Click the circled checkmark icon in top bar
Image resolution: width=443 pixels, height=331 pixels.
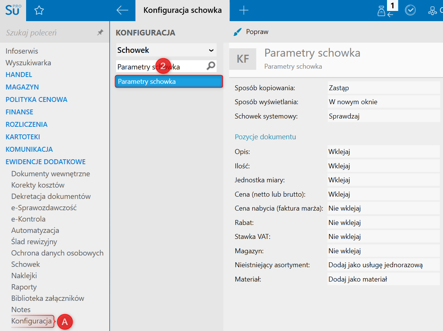coord(410,11)
